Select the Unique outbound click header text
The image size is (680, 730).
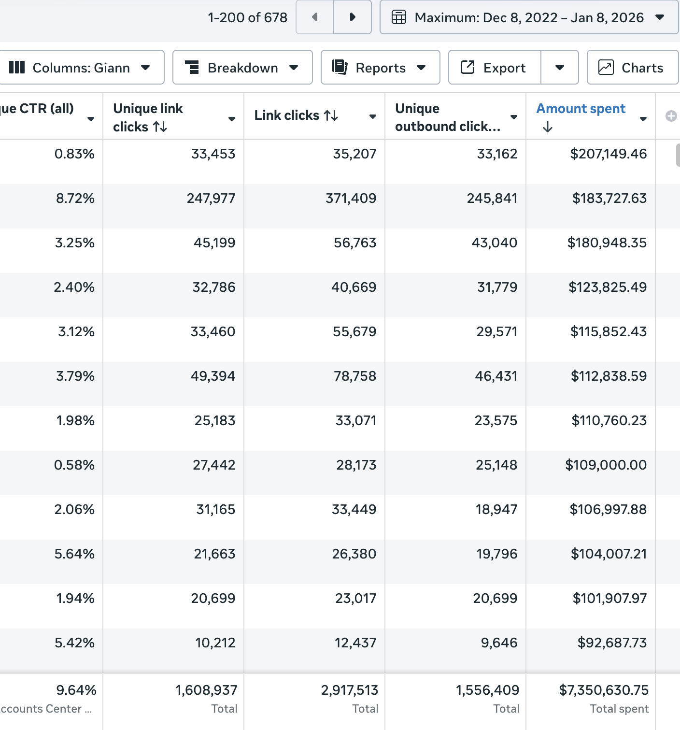(x=448, y=117)
